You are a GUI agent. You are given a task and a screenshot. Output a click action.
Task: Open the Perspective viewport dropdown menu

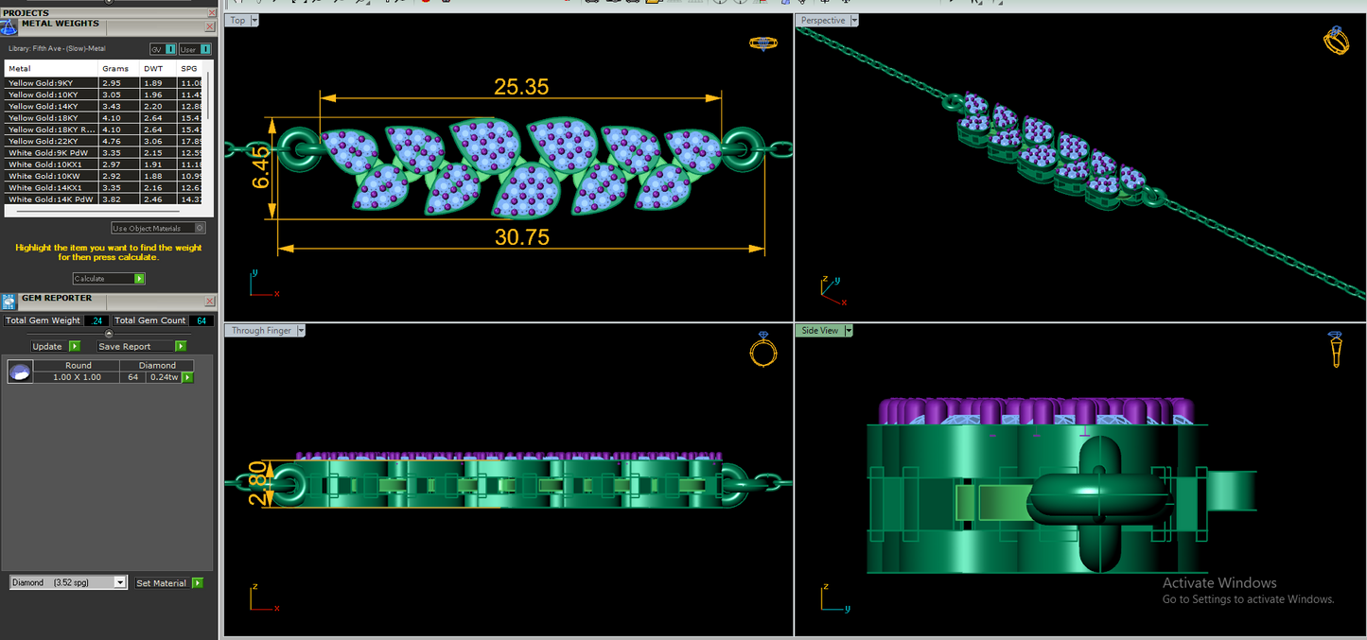click(854, 20)
